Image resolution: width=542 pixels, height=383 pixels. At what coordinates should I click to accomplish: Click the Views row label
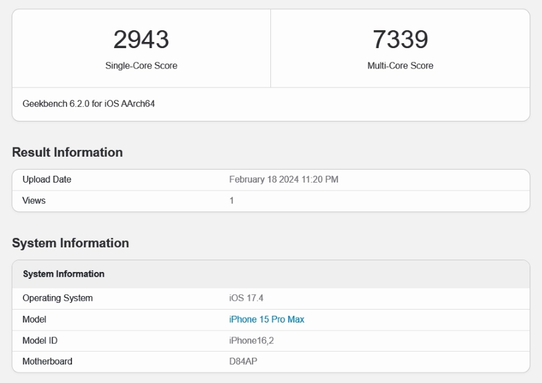coord(34,200)
